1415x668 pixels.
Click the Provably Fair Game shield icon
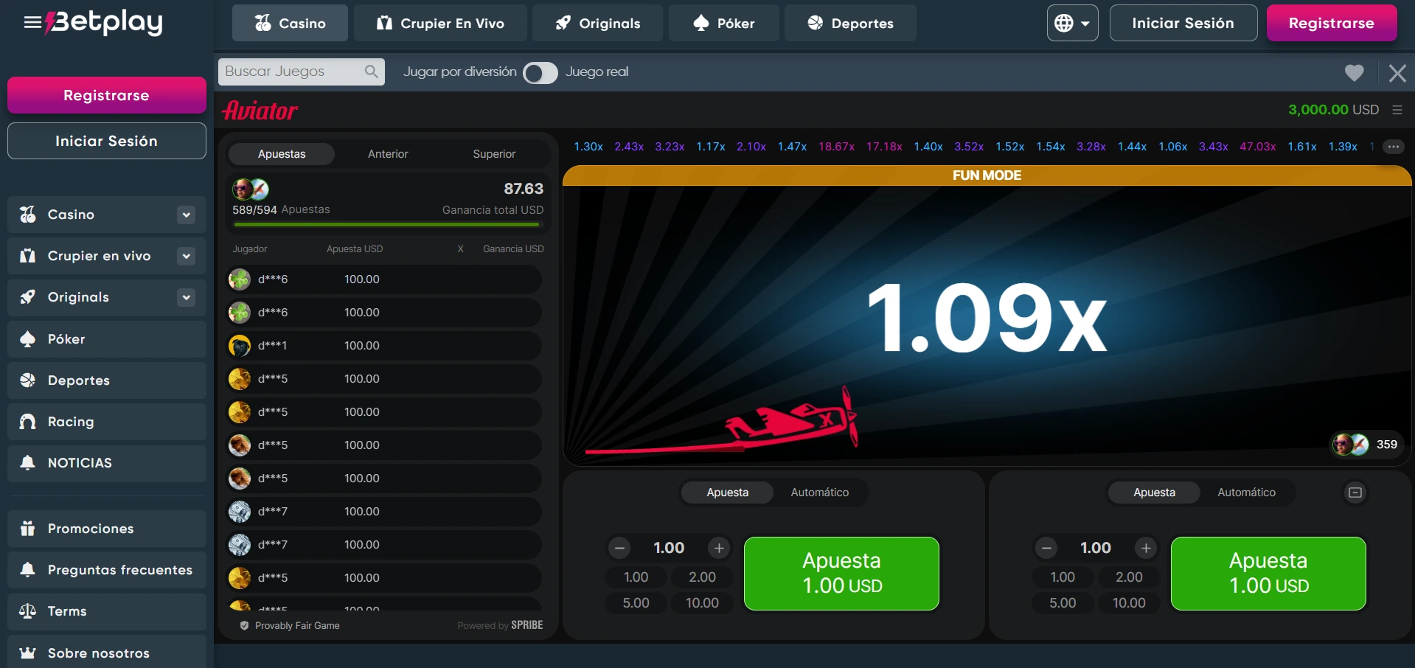coord(243,625)
